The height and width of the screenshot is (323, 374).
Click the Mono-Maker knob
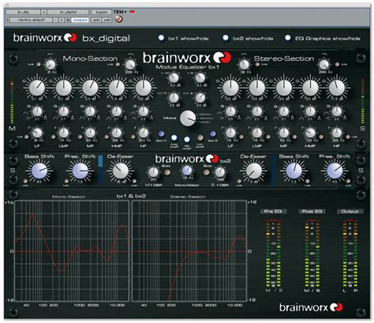pyautogui.click(x=187, y=171)
